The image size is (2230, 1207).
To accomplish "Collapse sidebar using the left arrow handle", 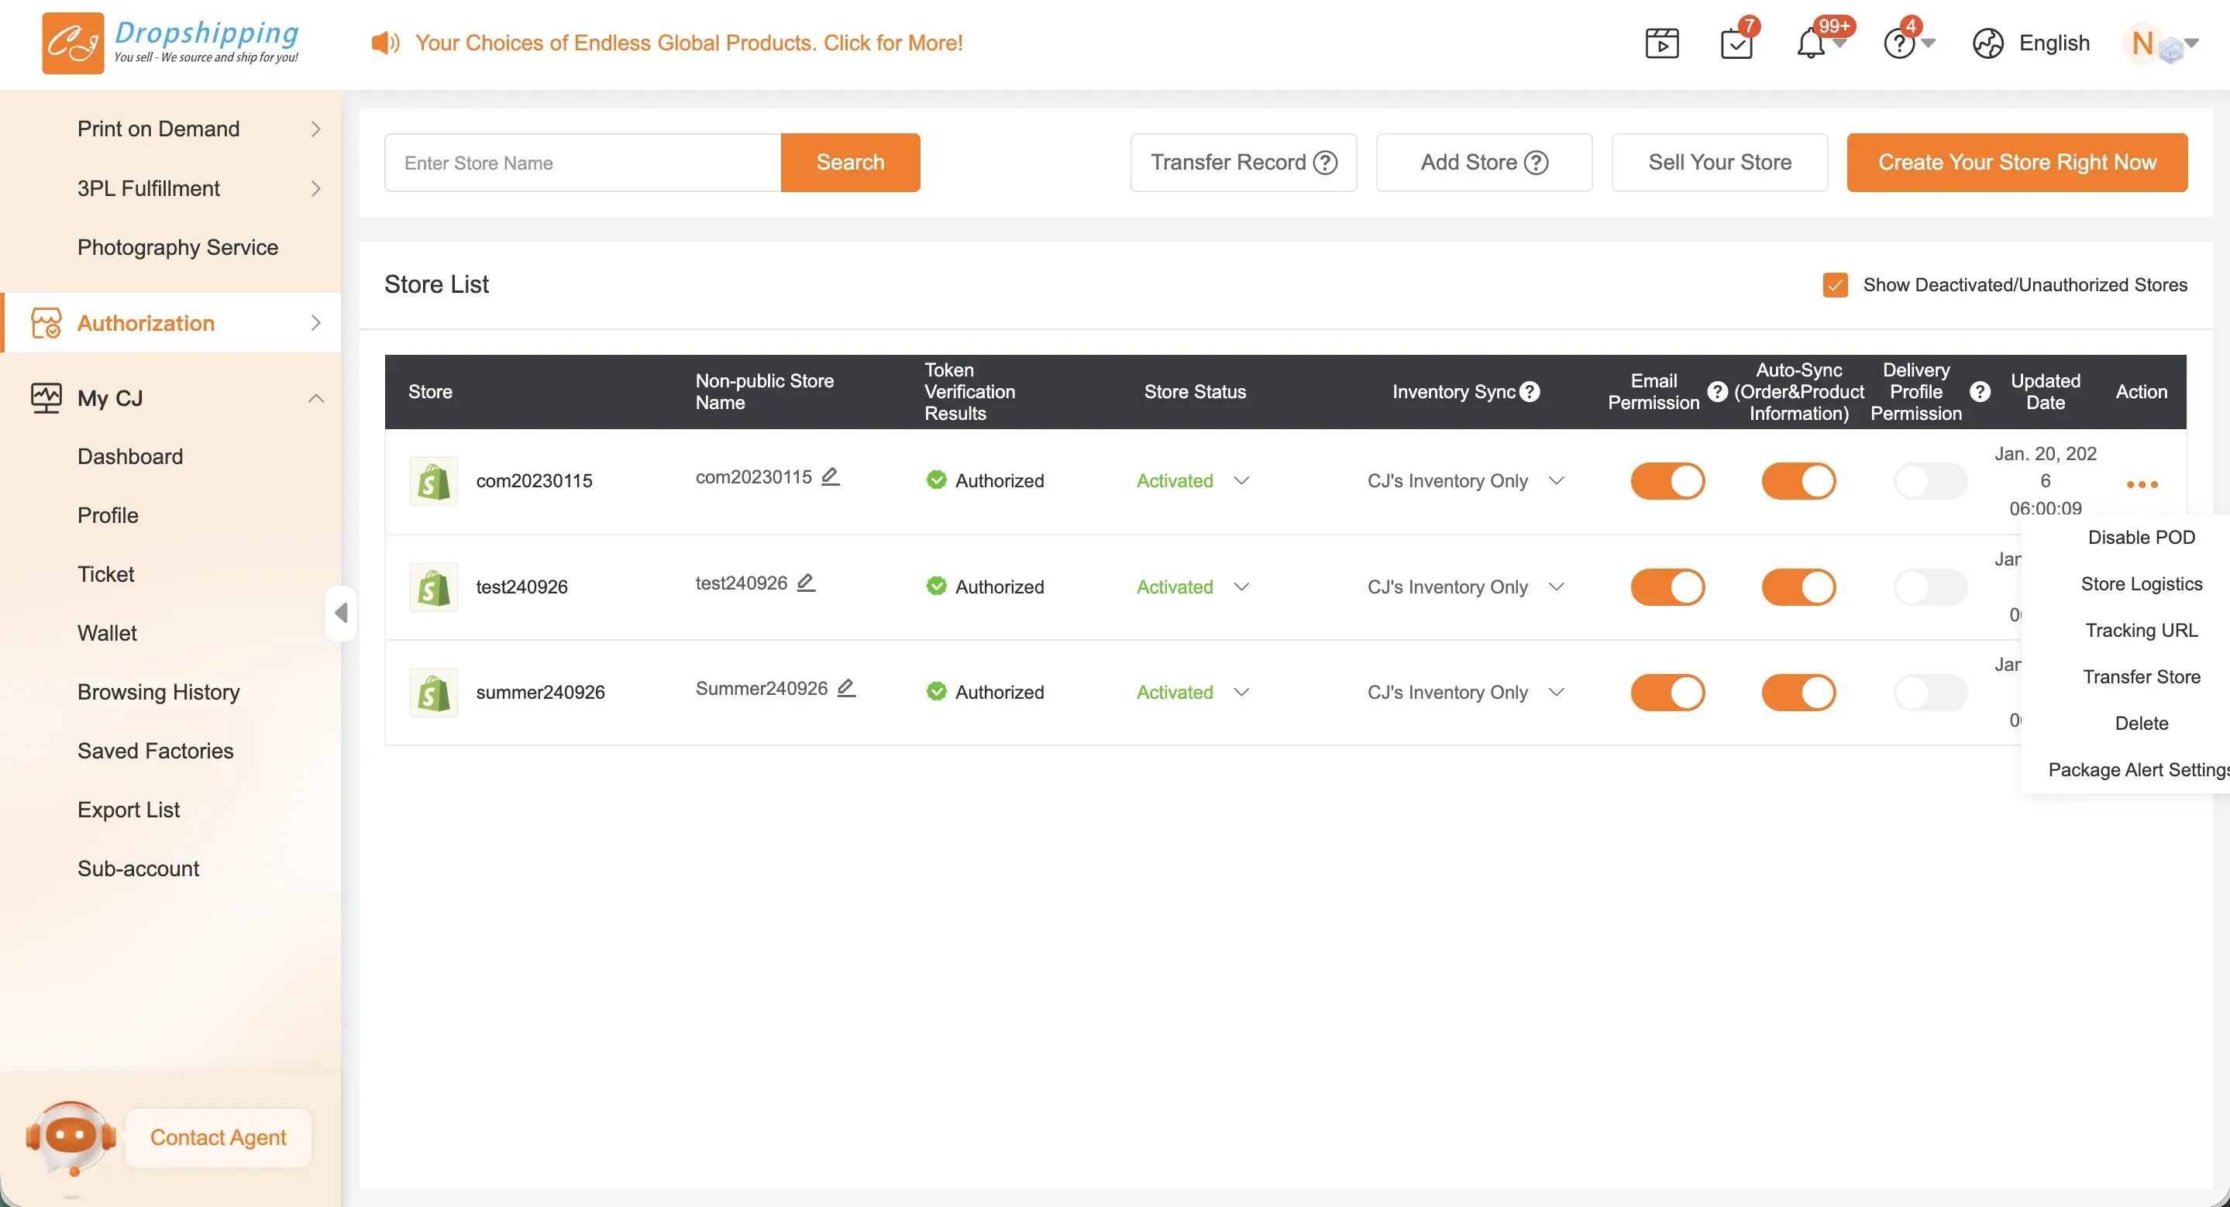I will (x=341, y=614).
